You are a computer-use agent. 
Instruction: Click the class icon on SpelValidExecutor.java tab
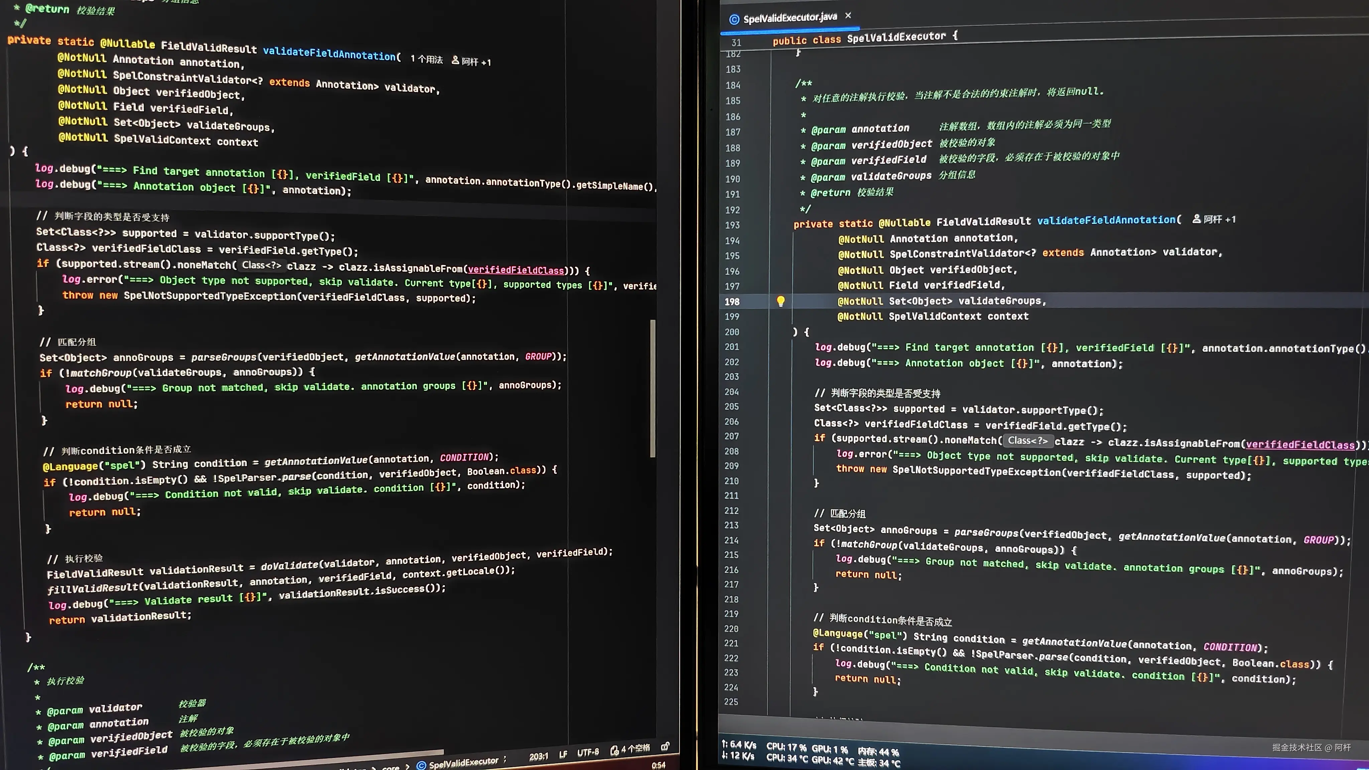pyautogui.click(x=734, y=20)
